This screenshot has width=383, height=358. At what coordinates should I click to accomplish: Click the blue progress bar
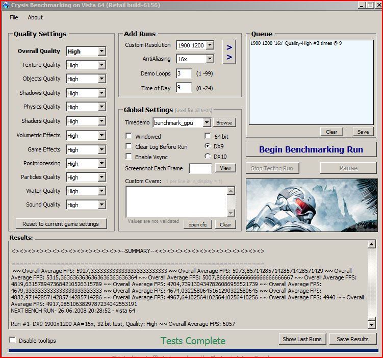[x=193, y=350]
